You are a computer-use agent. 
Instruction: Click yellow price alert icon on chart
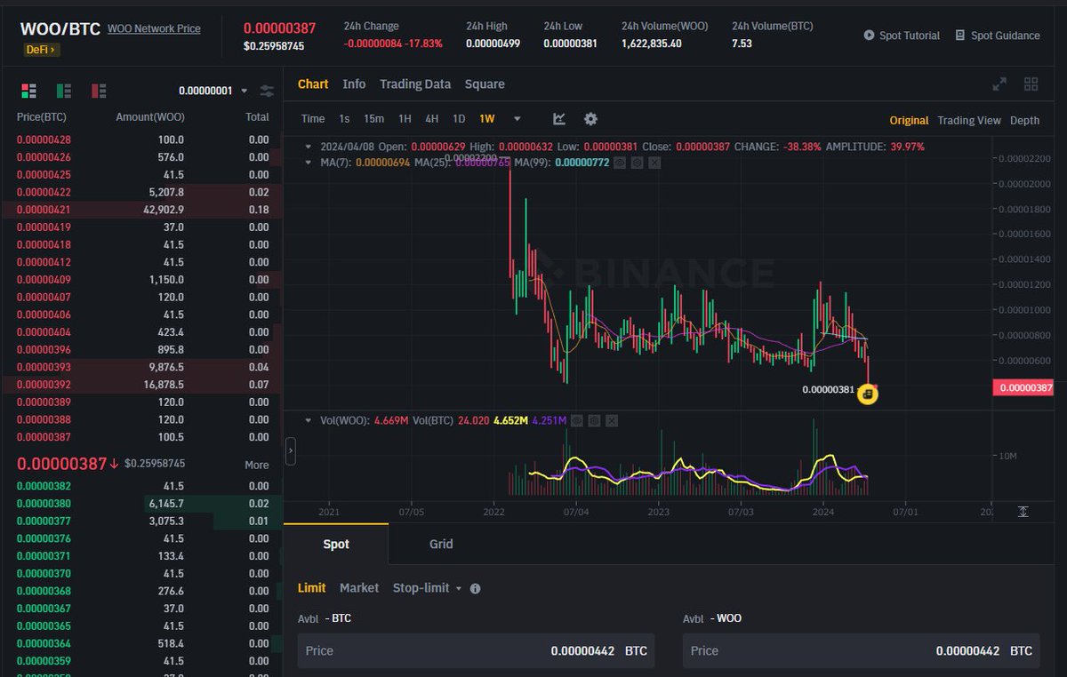tap(868, 394)
